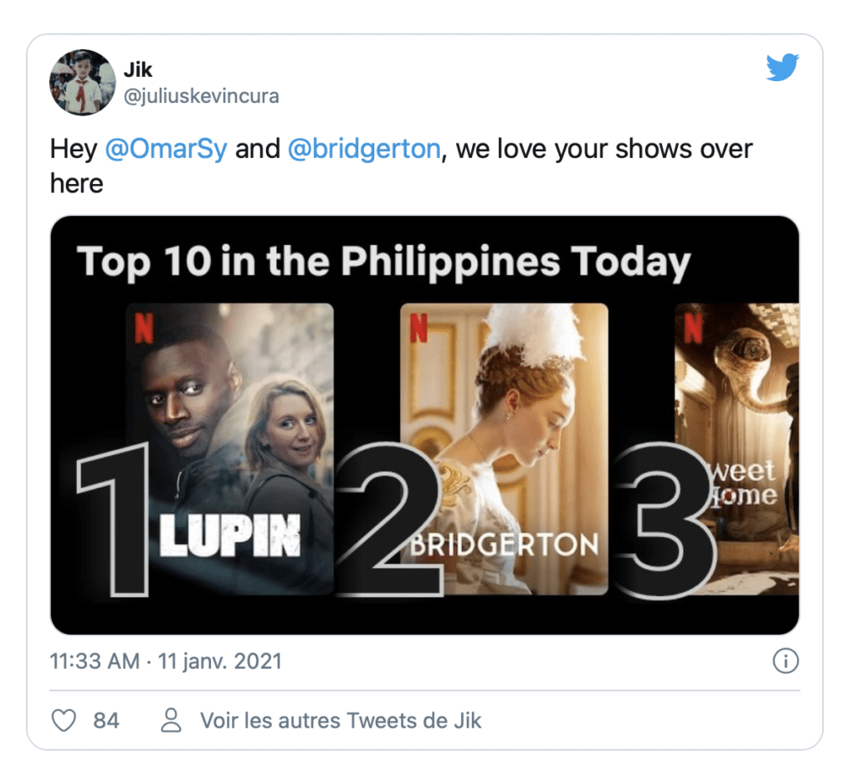Click the Jik display name
Viewport: 857px width, 781px height.
pyautogui.click(x=138, y=70)
